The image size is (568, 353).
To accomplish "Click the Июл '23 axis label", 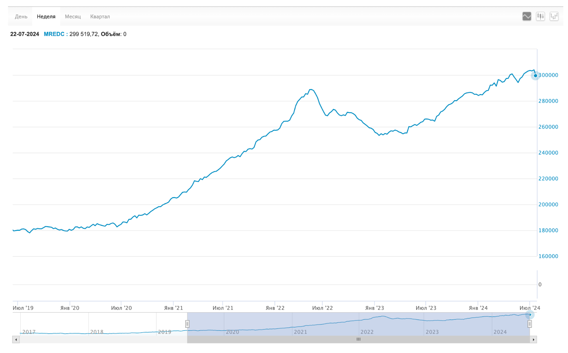I will tap(426, 308).
